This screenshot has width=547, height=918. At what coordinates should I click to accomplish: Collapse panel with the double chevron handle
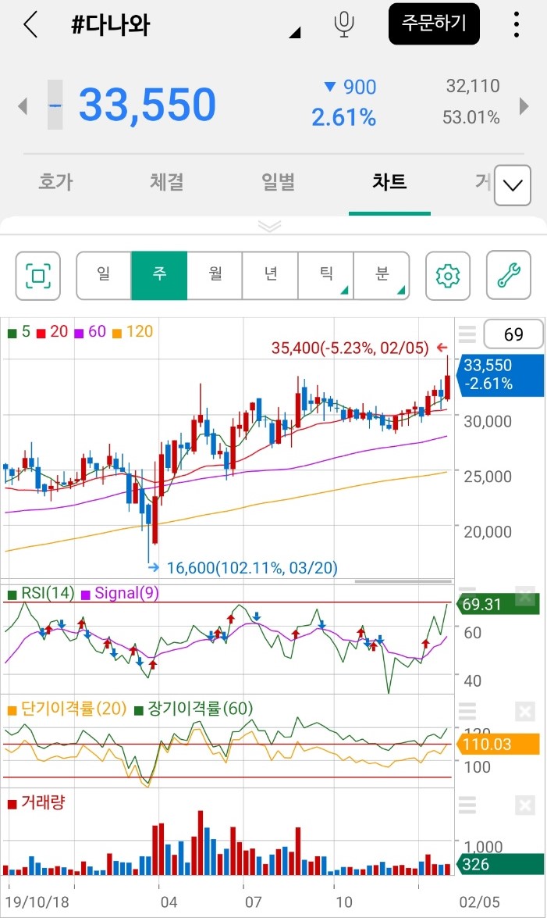tap(270, 226)
